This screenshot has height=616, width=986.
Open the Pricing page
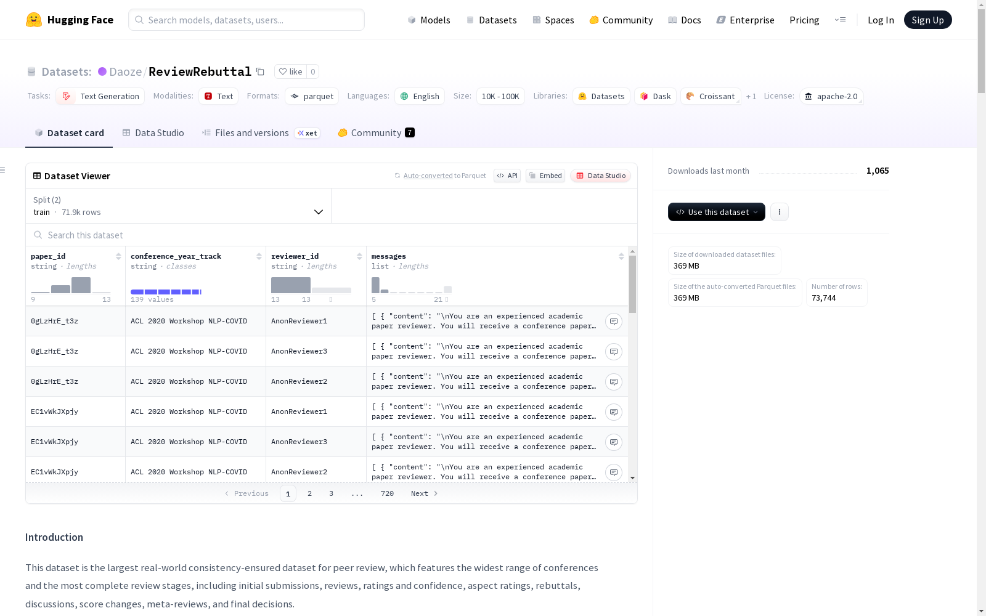(804, 20)
